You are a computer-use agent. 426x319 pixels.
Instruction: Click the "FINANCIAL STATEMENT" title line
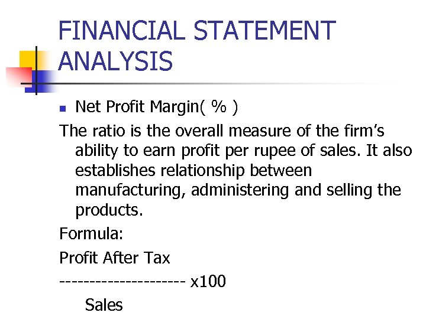coord(196,32)
